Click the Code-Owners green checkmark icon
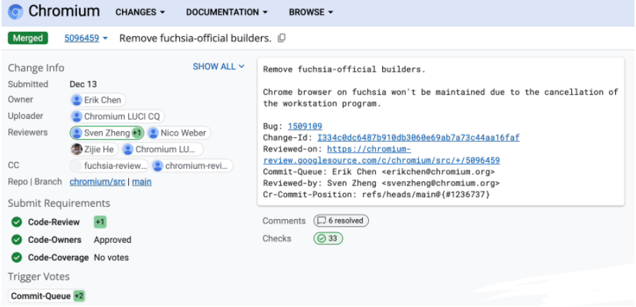The image size is (636, 307). (17, 240)
